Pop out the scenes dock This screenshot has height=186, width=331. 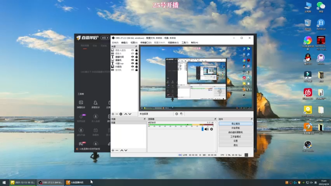144,119
